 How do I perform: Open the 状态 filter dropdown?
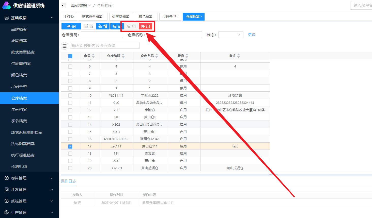230,35
